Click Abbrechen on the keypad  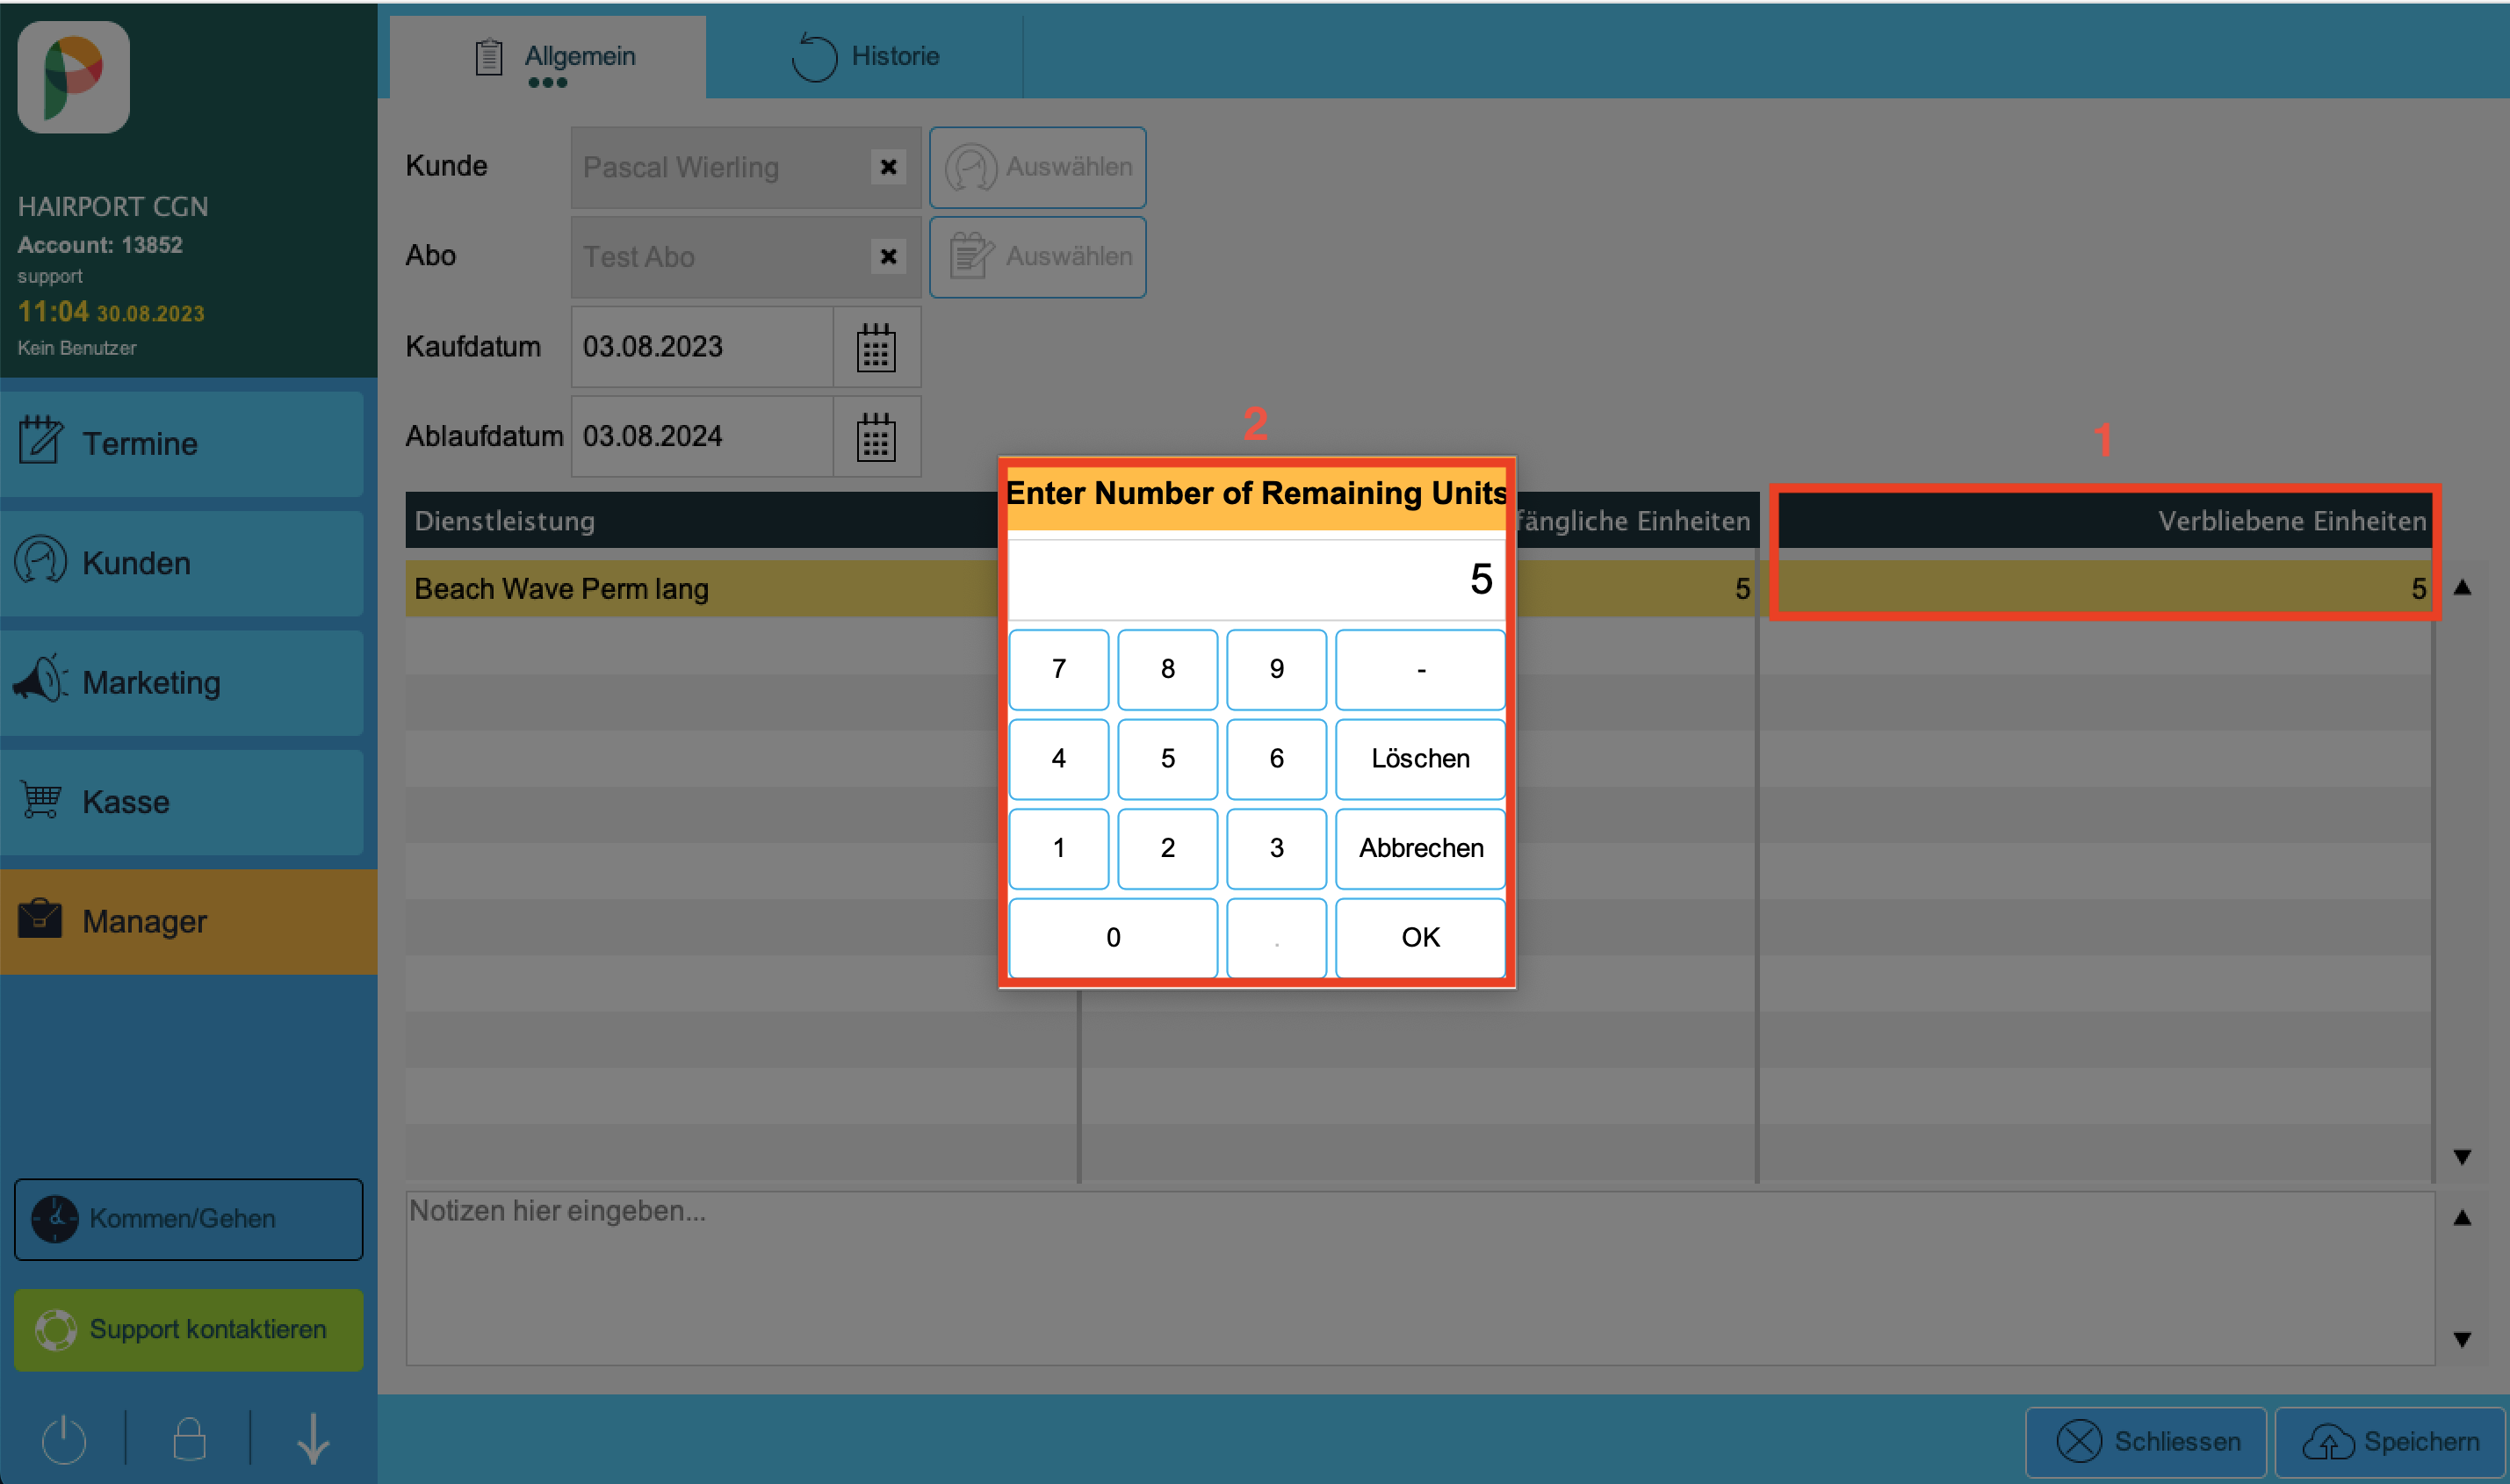tap(1421, 848)
